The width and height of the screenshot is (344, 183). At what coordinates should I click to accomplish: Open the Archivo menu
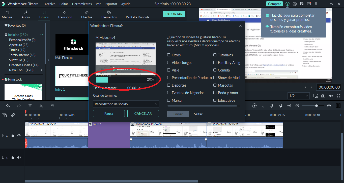point(50,4)
